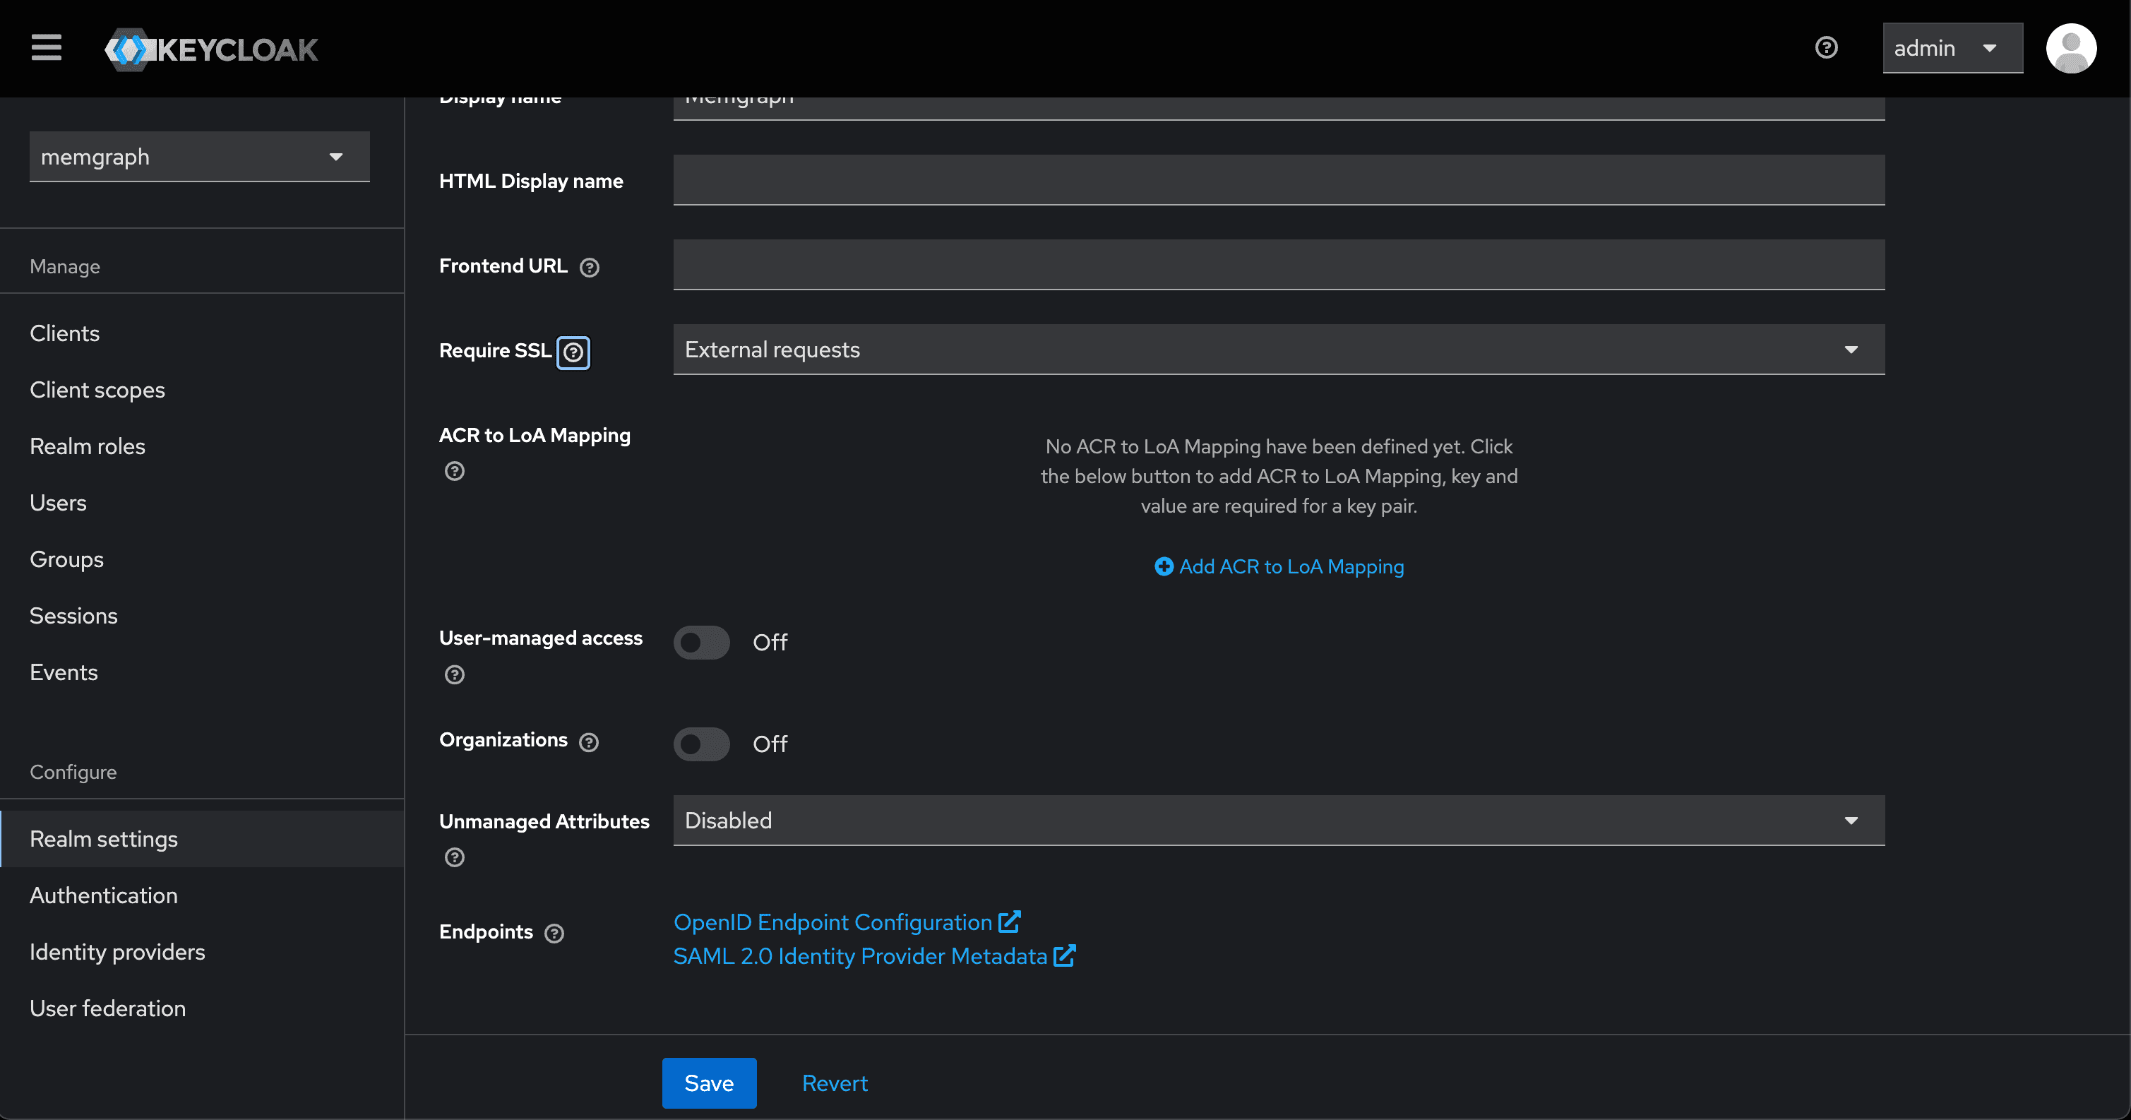Toggle User-managed access switch
The image size is (2131, 1120).
[x=700, y=643]
